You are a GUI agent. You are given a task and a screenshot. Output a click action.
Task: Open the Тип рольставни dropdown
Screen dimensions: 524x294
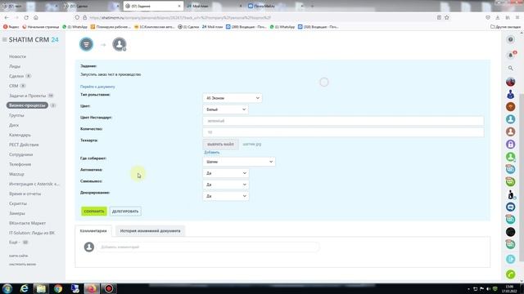pyautogui.click(x=233, y=98)
